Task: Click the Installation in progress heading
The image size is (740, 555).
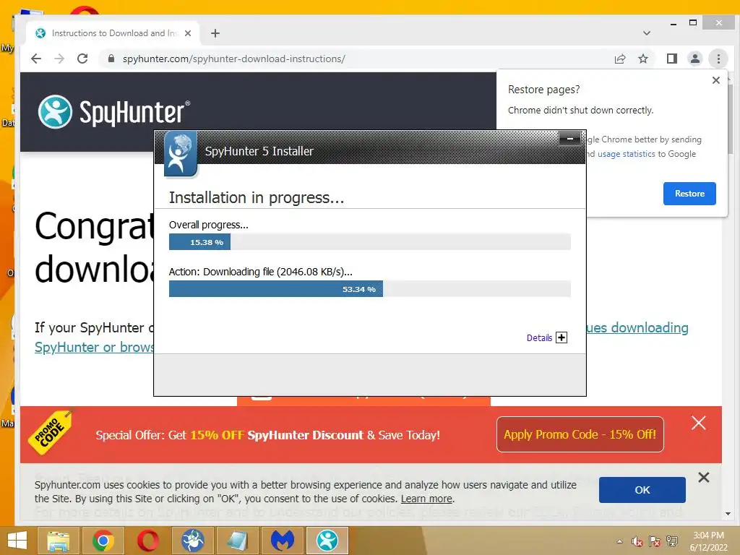Action: coord(257,198)
